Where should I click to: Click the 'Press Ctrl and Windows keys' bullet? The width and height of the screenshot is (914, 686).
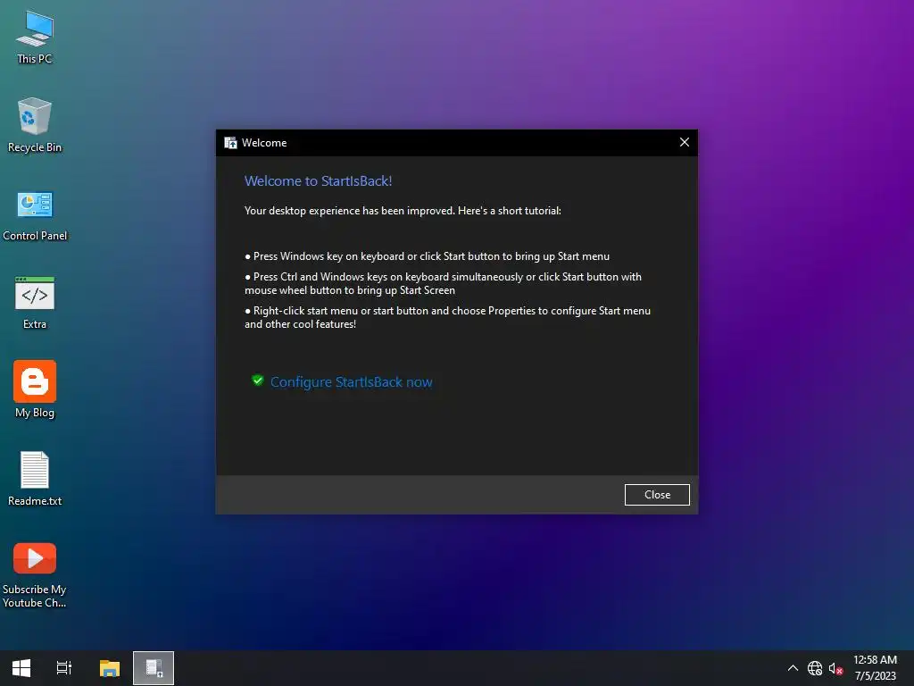point(443,283)
